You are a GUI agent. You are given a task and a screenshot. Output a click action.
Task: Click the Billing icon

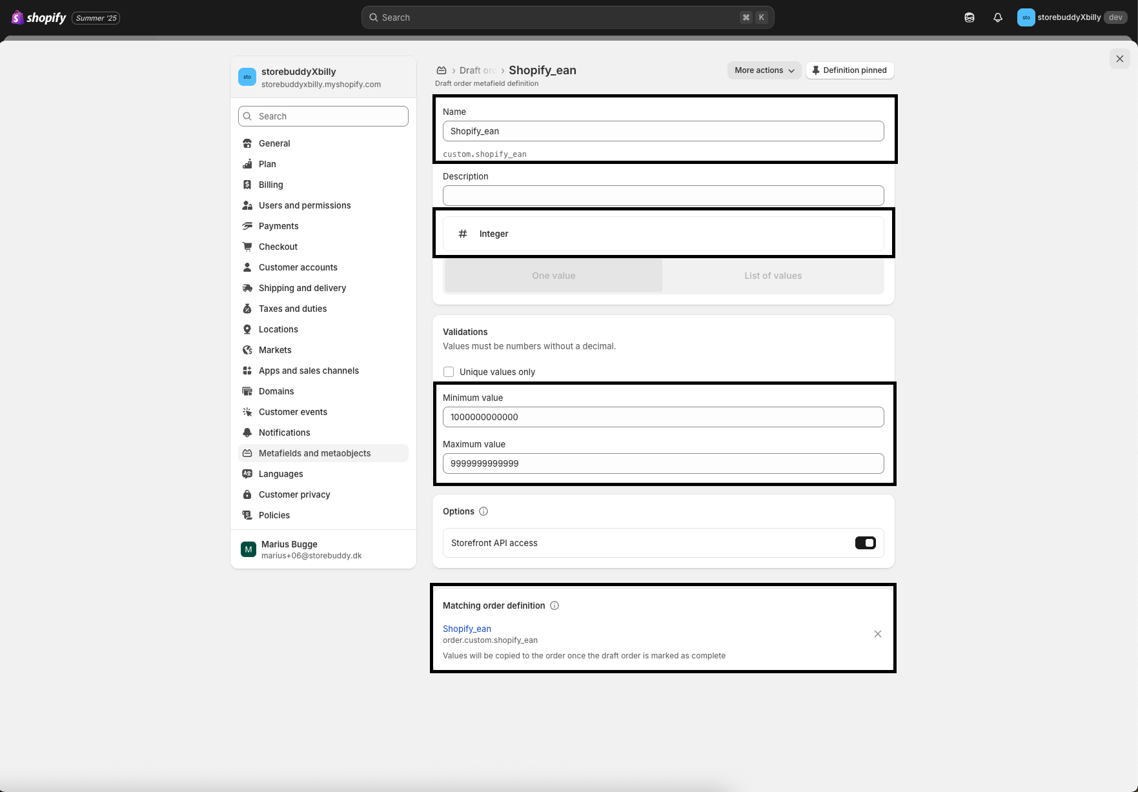[247, 185]
